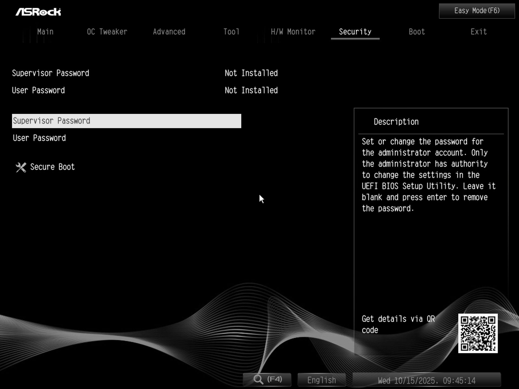Open the Secure Boot submenu

click(x=52, y=167)
